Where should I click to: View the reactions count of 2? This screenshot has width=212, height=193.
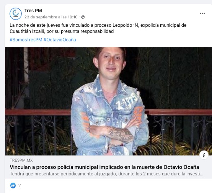point(20,186)
